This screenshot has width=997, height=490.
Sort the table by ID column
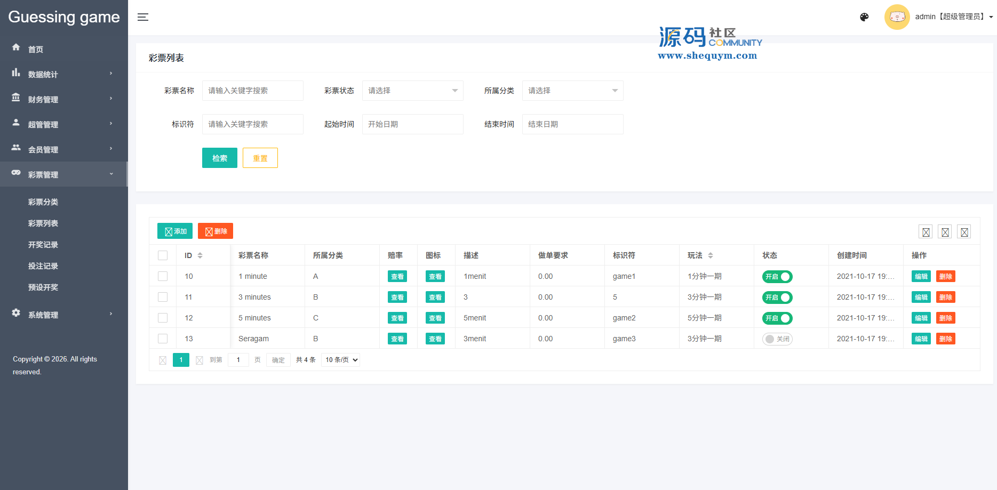200,255
